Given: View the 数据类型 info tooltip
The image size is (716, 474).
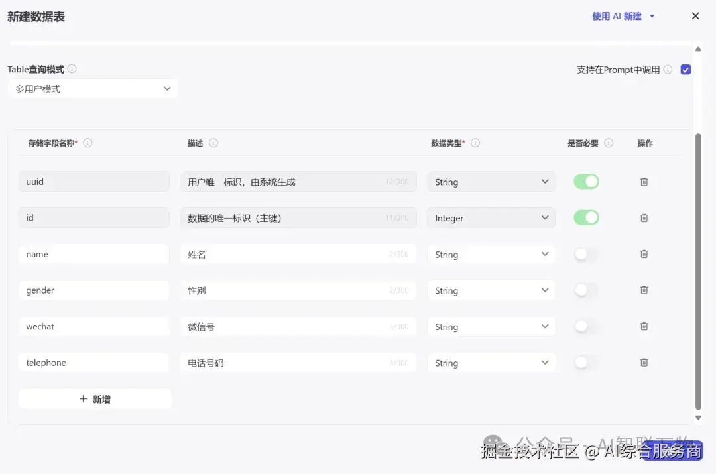Looking at the screenshot, I should click(x=473, y=143).
